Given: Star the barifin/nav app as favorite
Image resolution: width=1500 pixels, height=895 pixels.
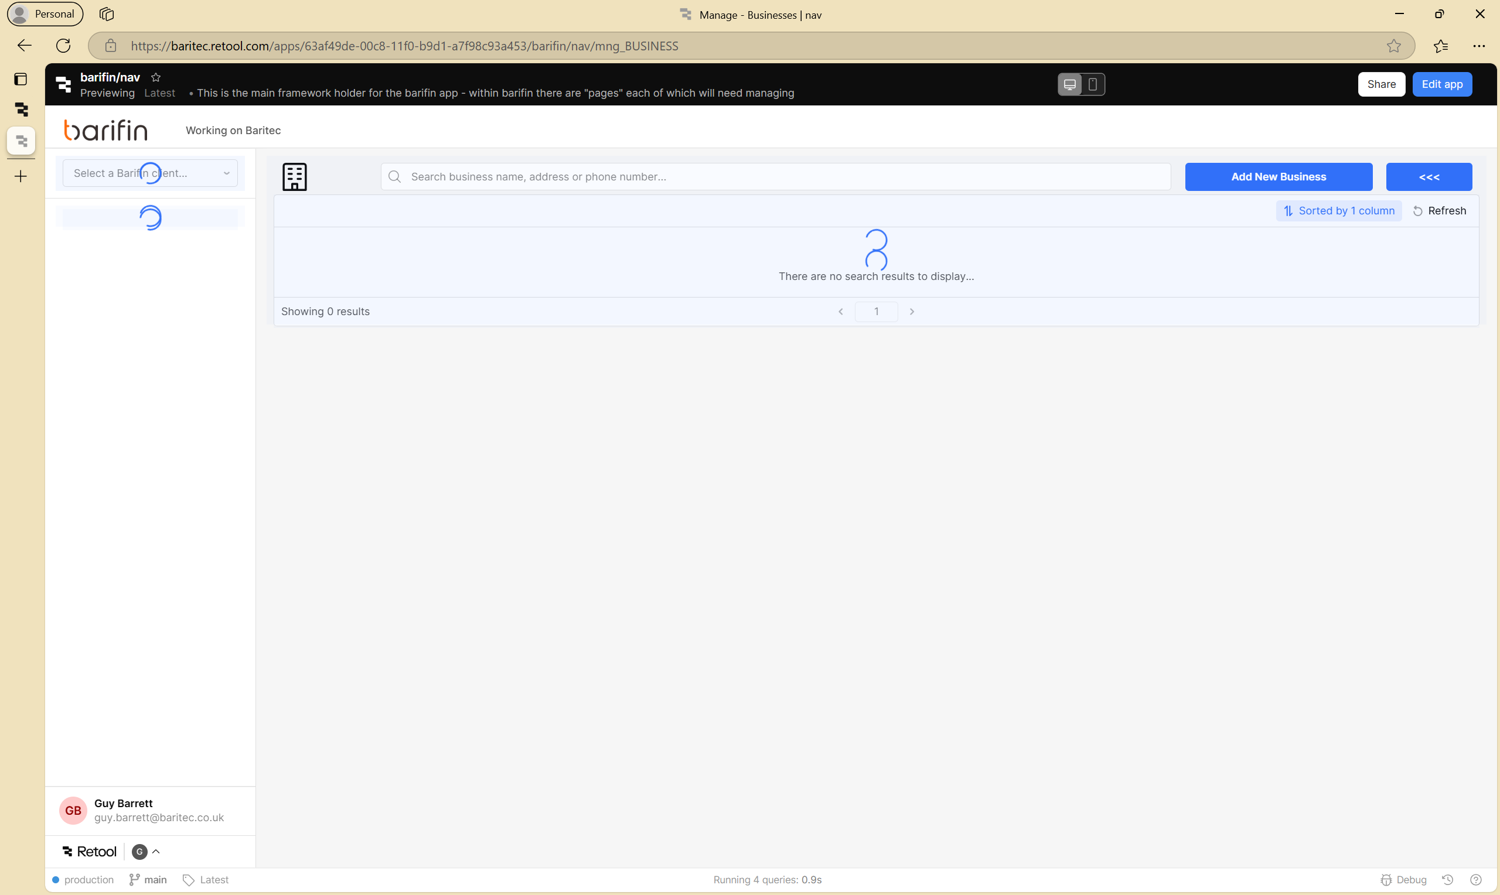Looking at the screenshot, I should click(156, 77).
